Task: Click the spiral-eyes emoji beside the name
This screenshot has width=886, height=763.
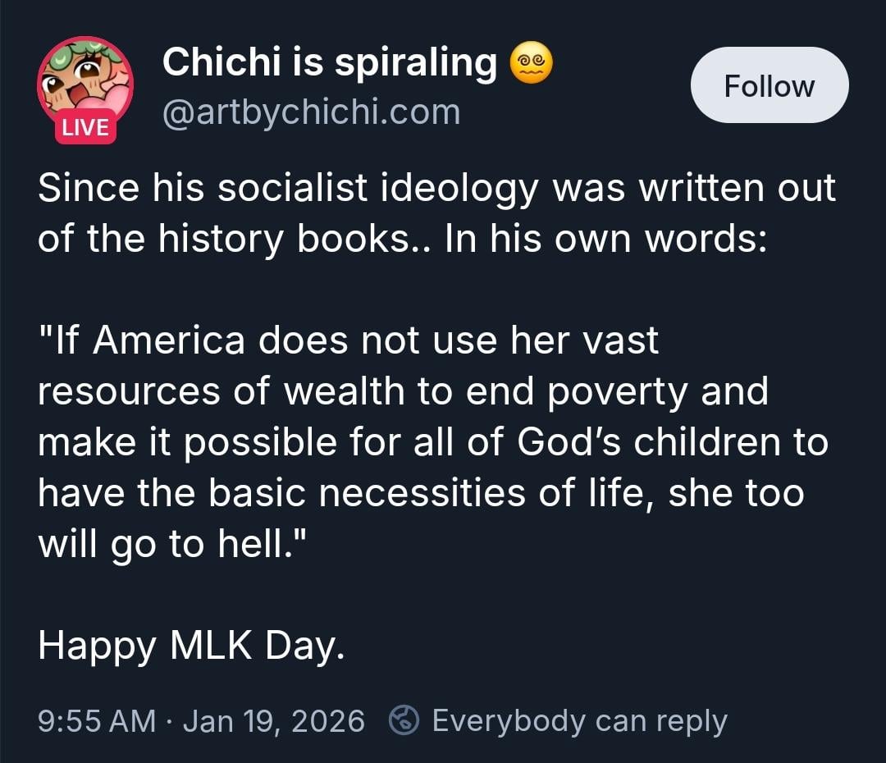Action: pos(532,63)
